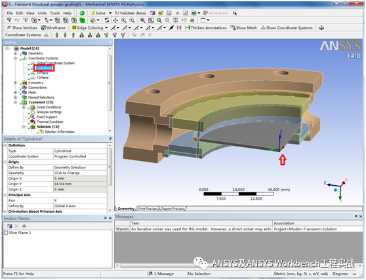Click New Section Plane icon
The height and width of the screenshot is (280, 366).
(10, 226)
